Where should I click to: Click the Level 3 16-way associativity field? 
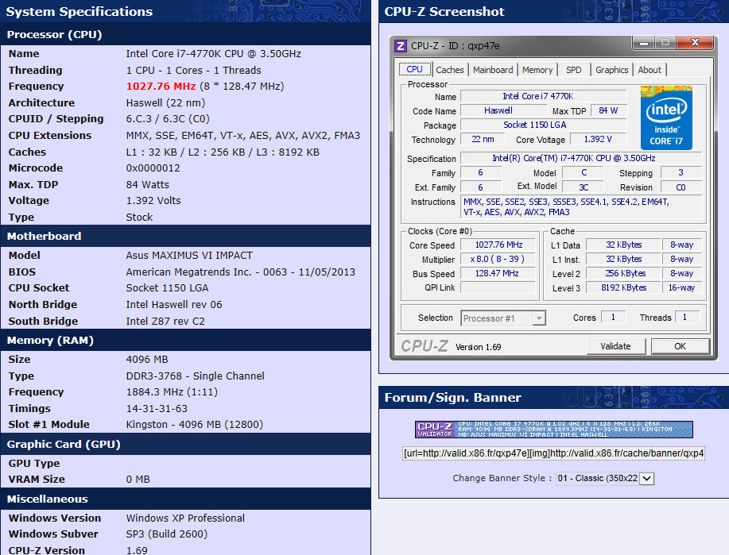pyautogui.click(x=681, y=287)
